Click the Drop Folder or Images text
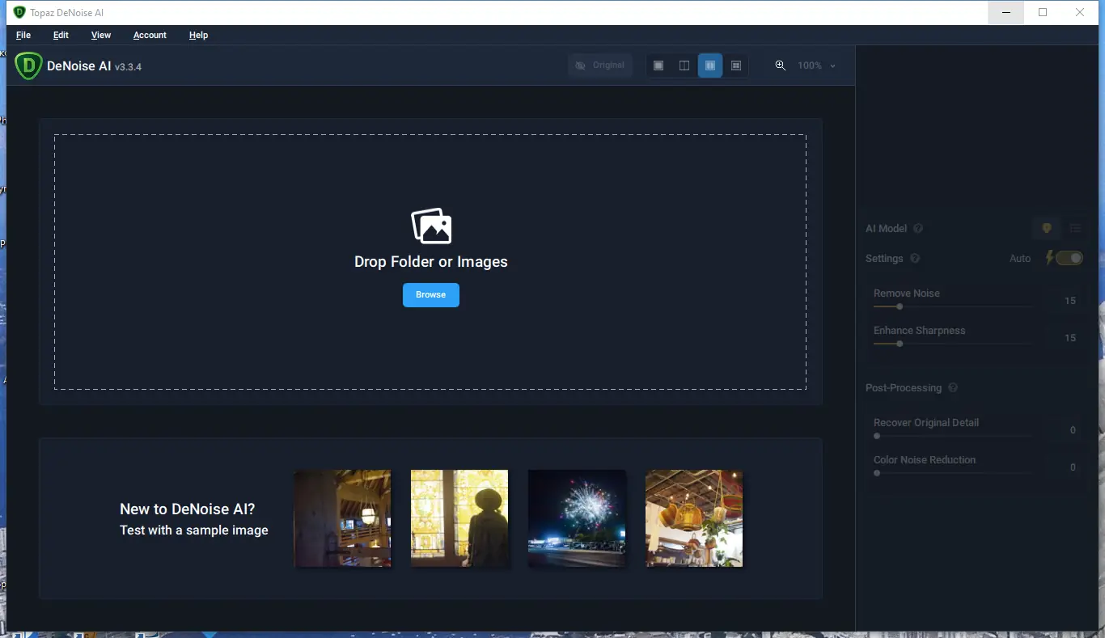Viewport: 1105px width, 638px height. tap(431, 262)
